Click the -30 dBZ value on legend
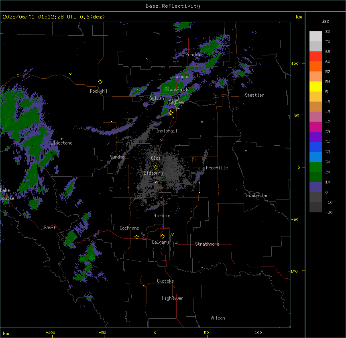Image resolution: width=346 pixels, height=338 pixels. coord(329,212)
